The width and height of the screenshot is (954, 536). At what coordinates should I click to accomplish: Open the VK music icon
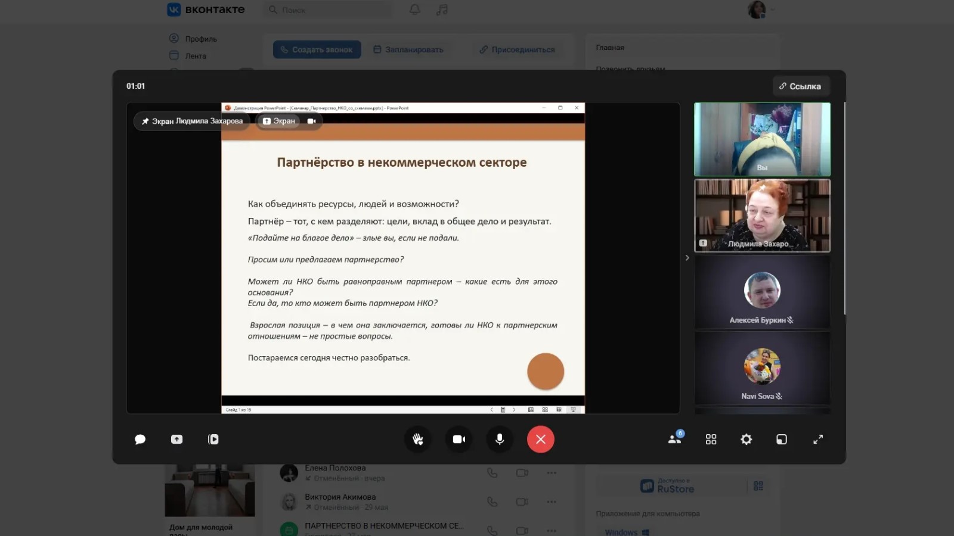pyautogui.click(x=442, y=10)
